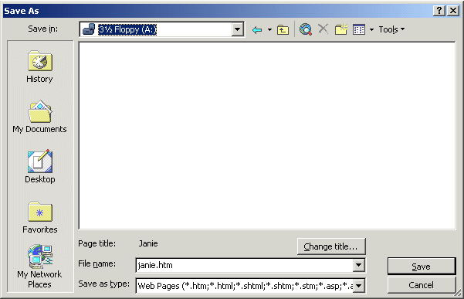Screen dimensions: 464x299
Task: Click the Help question mark button
Action: click(439, 11)
